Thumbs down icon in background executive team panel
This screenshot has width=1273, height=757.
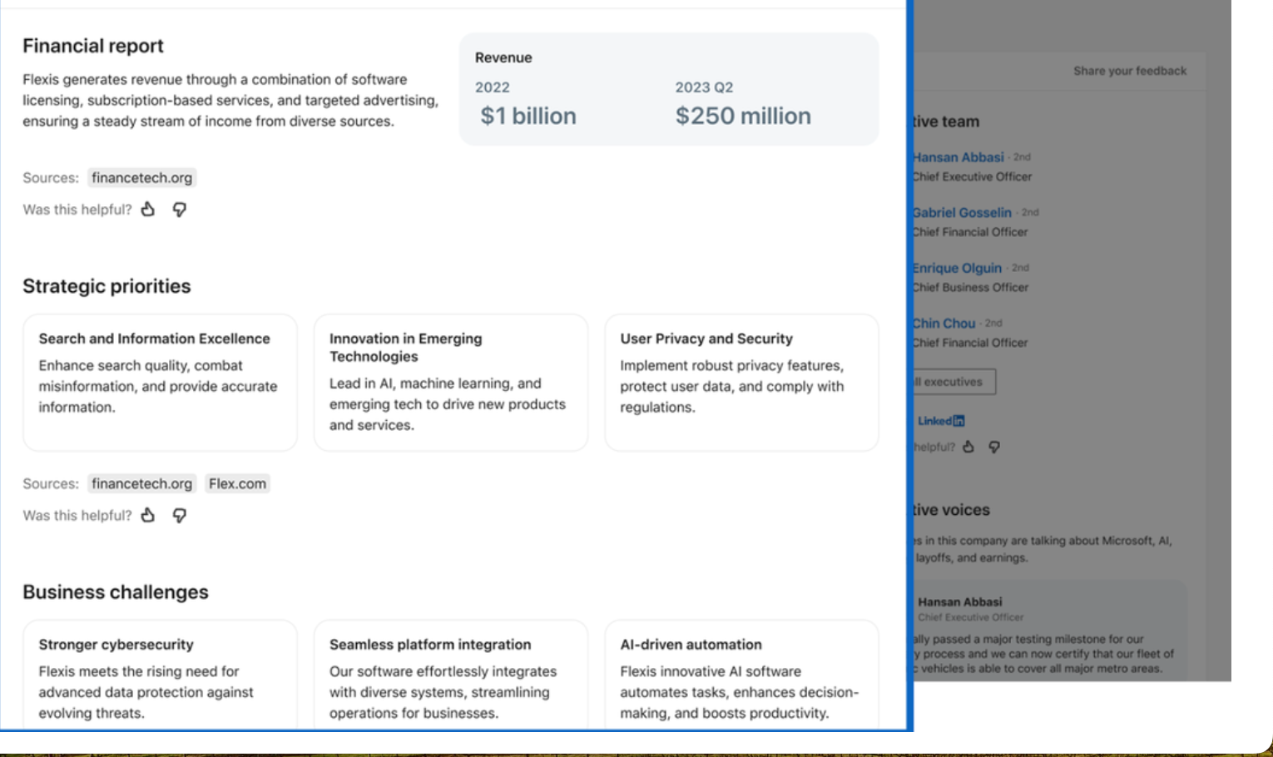tap(994, 447)
